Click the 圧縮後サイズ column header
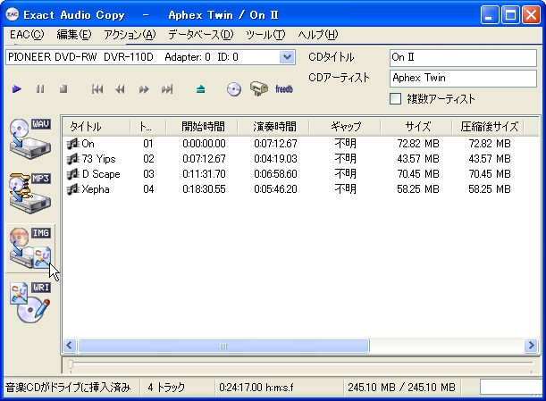Viewport: 546px width, 401px height. pos(488,126)
